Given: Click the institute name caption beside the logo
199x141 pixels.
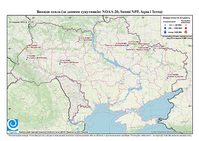Looking at the screenshot, I should click(54, 132).
